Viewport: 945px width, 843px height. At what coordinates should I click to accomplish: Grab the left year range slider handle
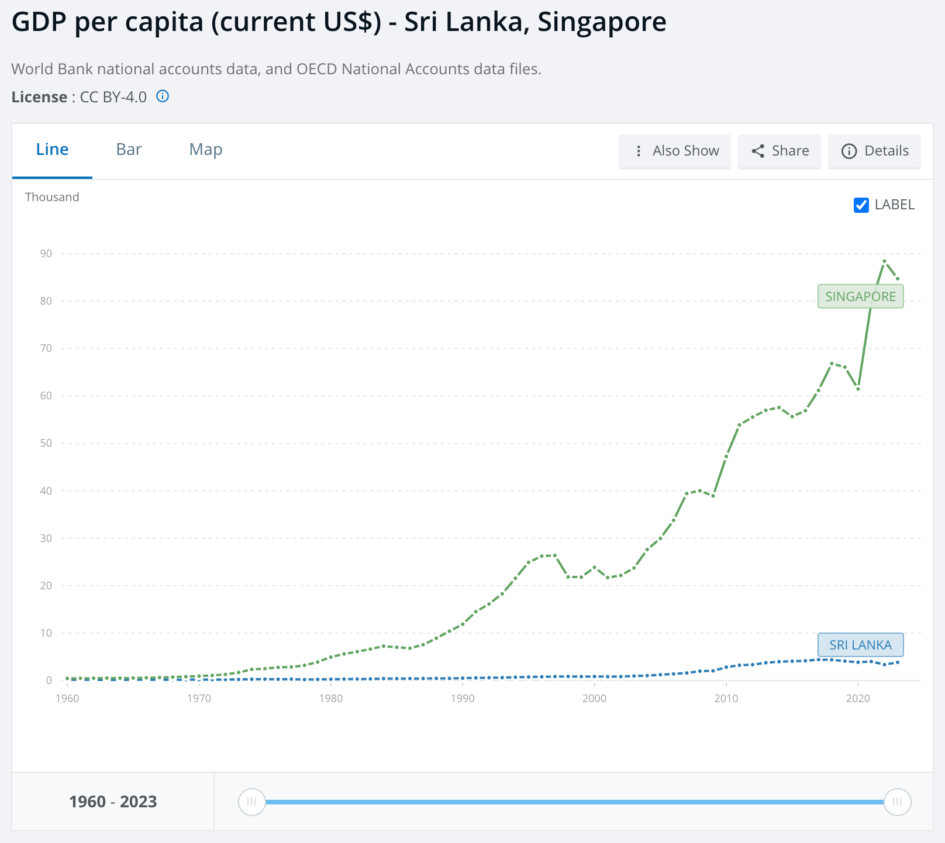point(251,801)
